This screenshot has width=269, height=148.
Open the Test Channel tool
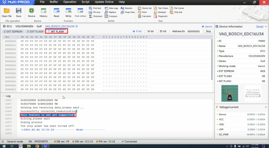point(161,8)
